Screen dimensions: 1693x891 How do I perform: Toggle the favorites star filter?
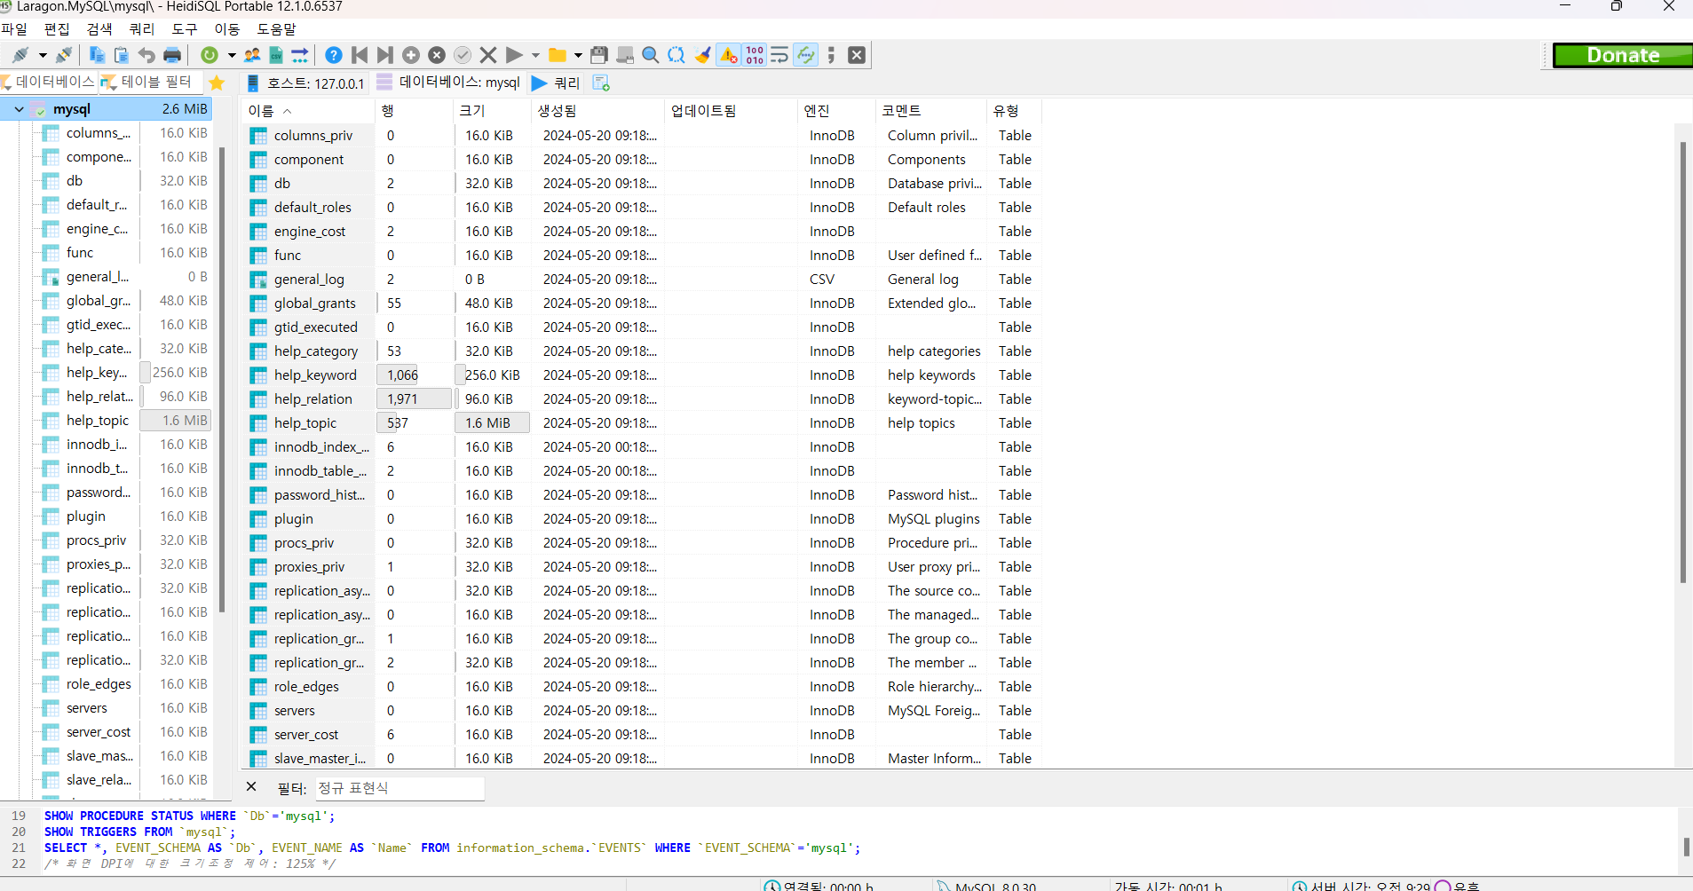tap(217, 83)
